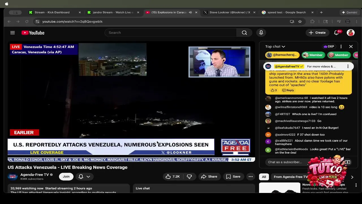Go to YouTube home via logo
Viewport: 362px width, 204px height.
pyautogui.click(x=33, y=33)
